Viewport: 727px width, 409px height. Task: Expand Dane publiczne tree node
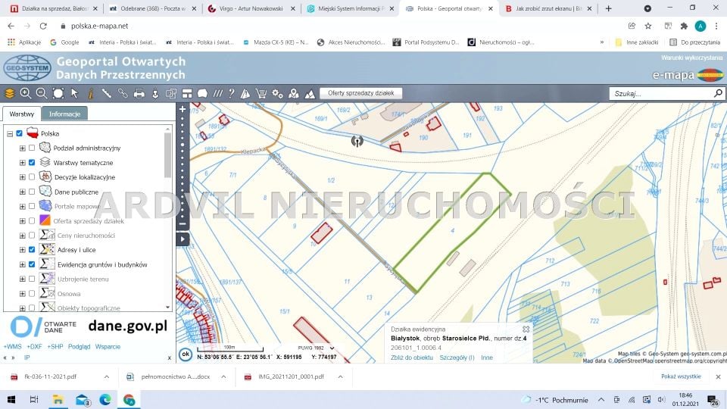(x=22, y=192)
